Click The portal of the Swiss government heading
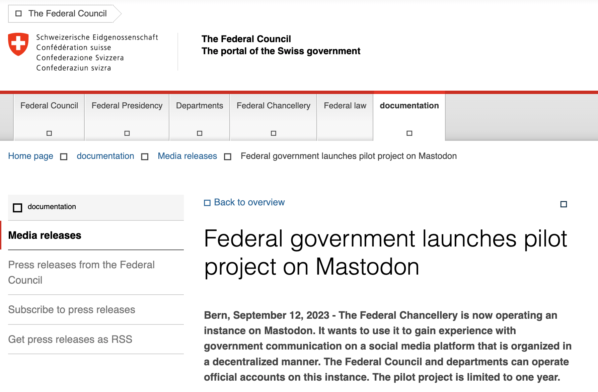This screenshot has width=598, height=392. point(281,51)
